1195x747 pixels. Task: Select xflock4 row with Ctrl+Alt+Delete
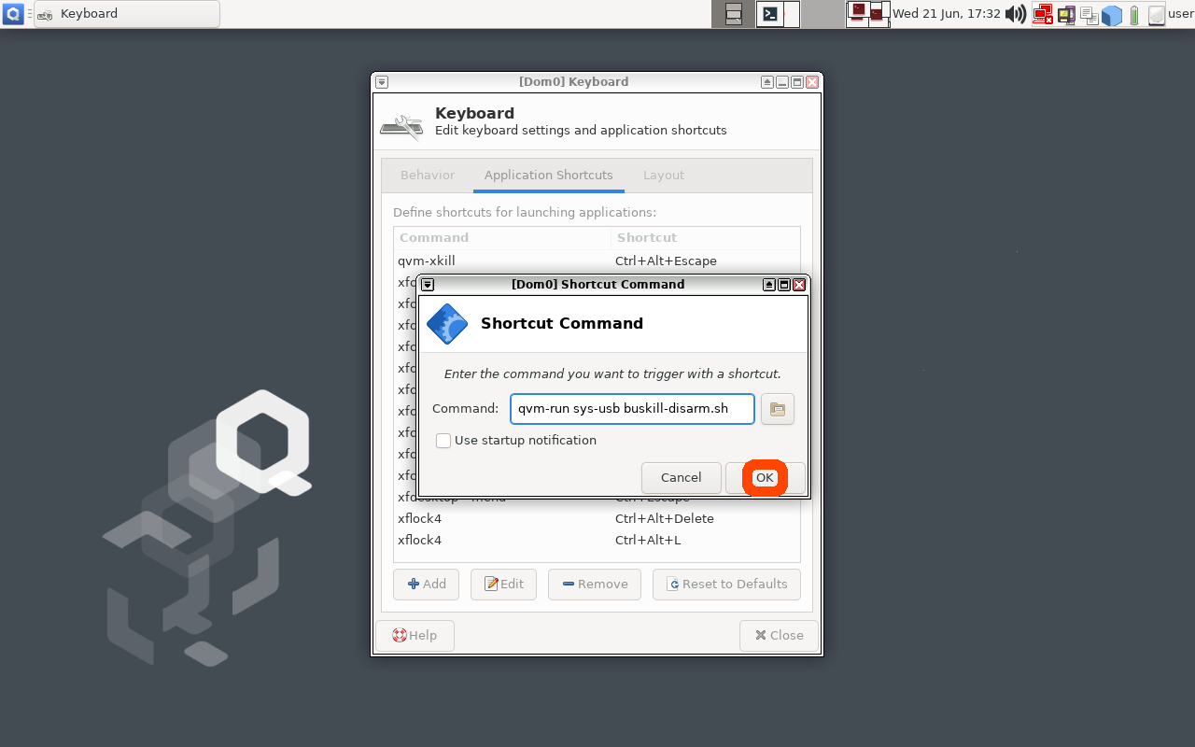pyautogui.click(x=597, y=518)
